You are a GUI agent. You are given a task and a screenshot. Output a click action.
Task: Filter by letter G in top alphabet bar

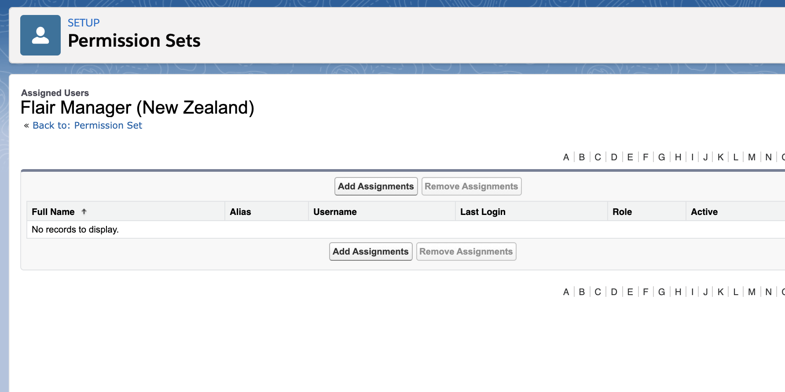661,157
